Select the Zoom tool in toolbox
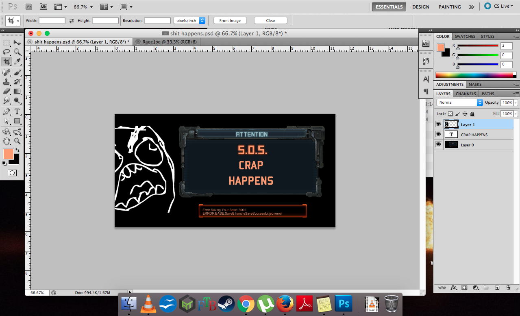Image resolution: width=520 pixels, height=316 pixels. [17, 141]
